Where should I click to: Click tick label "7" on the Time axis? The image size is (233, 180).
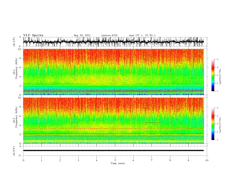[152, 160]
